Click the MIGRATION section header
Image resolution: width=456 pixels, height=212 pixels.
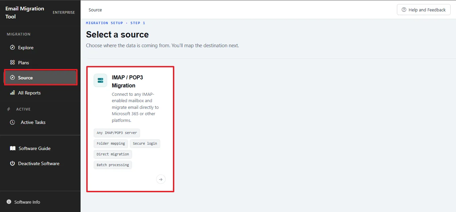click(18, 34)
